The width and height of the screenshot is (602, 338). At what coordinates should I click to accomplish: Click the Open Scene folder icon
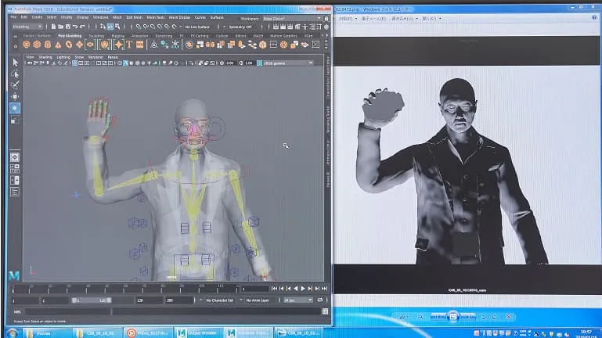click(60, 27)
